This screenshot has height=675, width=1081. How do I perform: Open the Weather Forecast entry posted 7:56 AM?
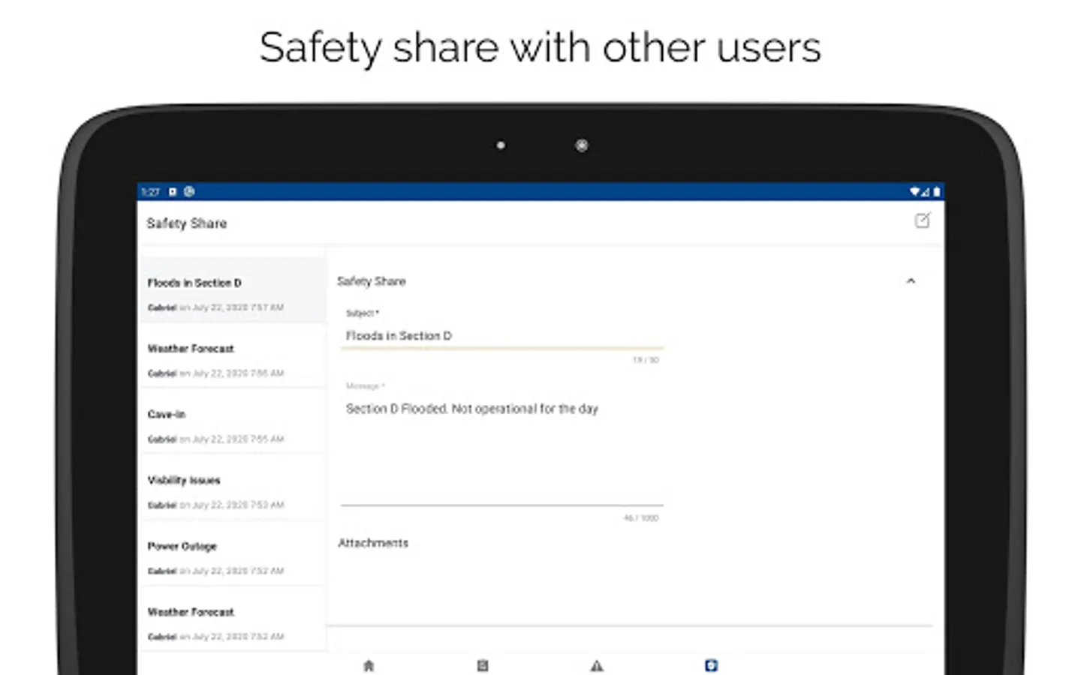pos(233,357)
